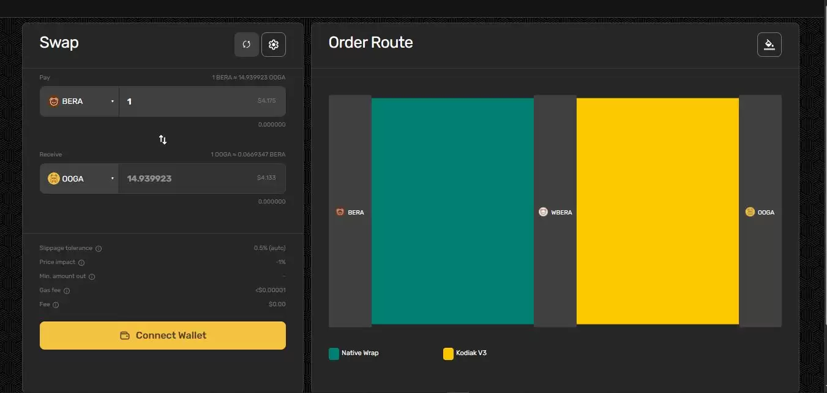The width and height of the screenshot is (827, 393).
Task: Click the Native Wrap teal legend swatch
Action: pos(334,353)
